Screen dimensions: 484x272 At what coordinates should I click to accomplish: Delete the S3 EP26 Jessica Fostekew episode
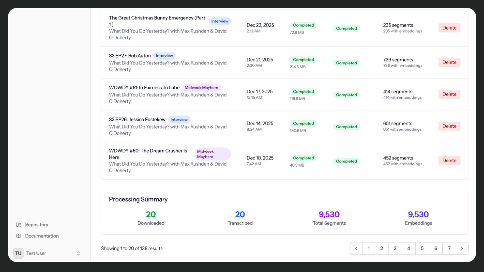(x=449, y=126)
